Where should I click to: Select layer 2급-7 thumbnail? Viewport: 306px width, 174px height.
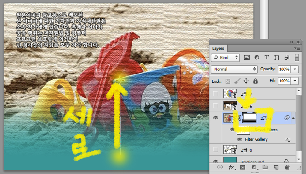click(x=230, y=94)
